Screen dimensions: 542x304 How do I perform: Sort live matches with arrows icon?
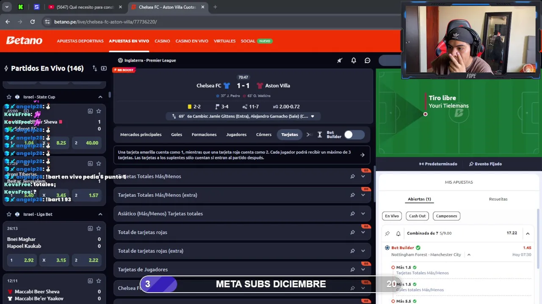coord(95,68)
